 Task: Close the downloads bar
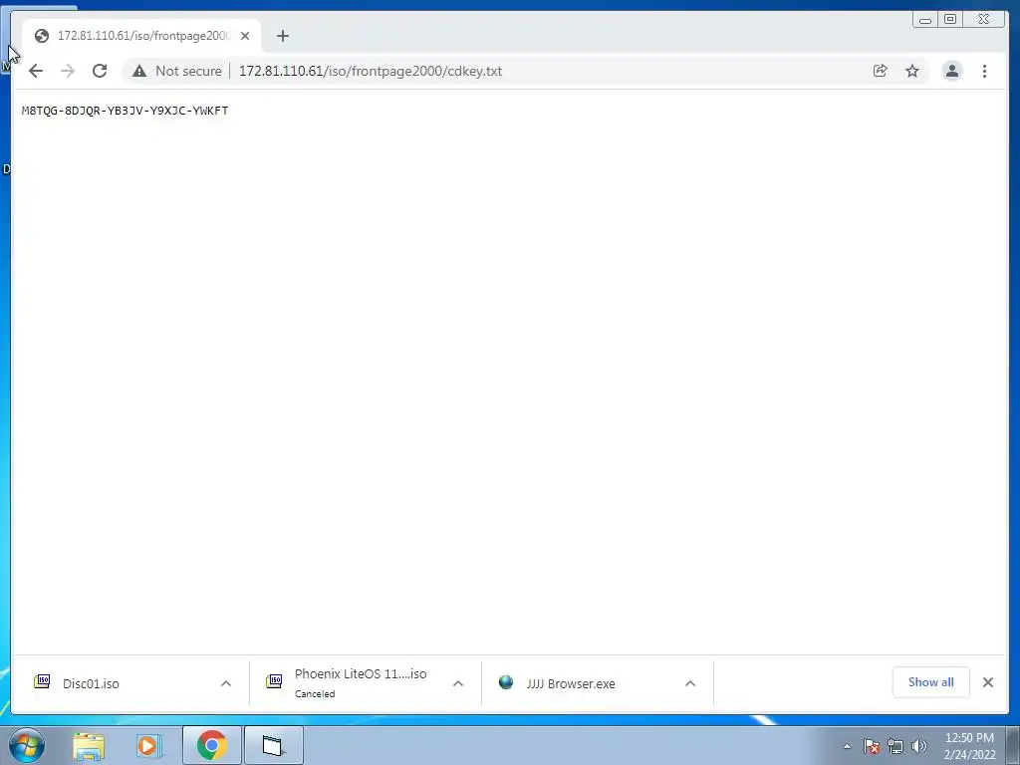(x=987, y=682)
